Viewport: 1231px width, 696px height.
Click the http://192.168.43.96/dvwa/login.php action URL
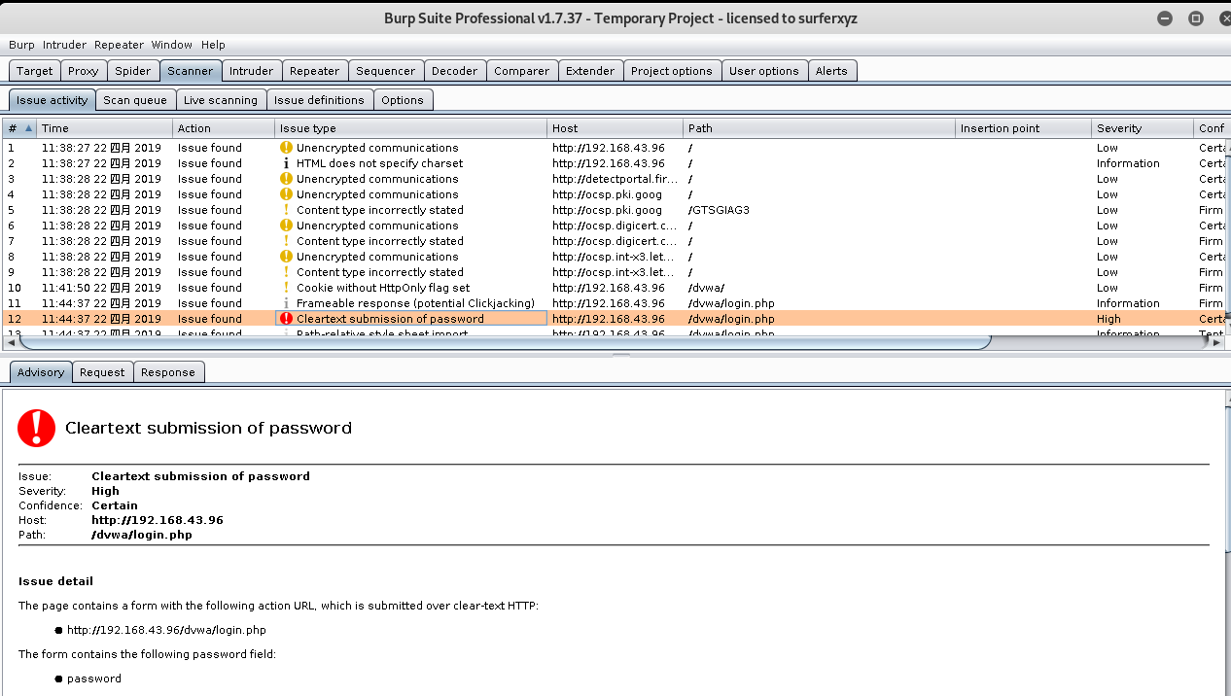pyautogui.click(x=166, y=630)
